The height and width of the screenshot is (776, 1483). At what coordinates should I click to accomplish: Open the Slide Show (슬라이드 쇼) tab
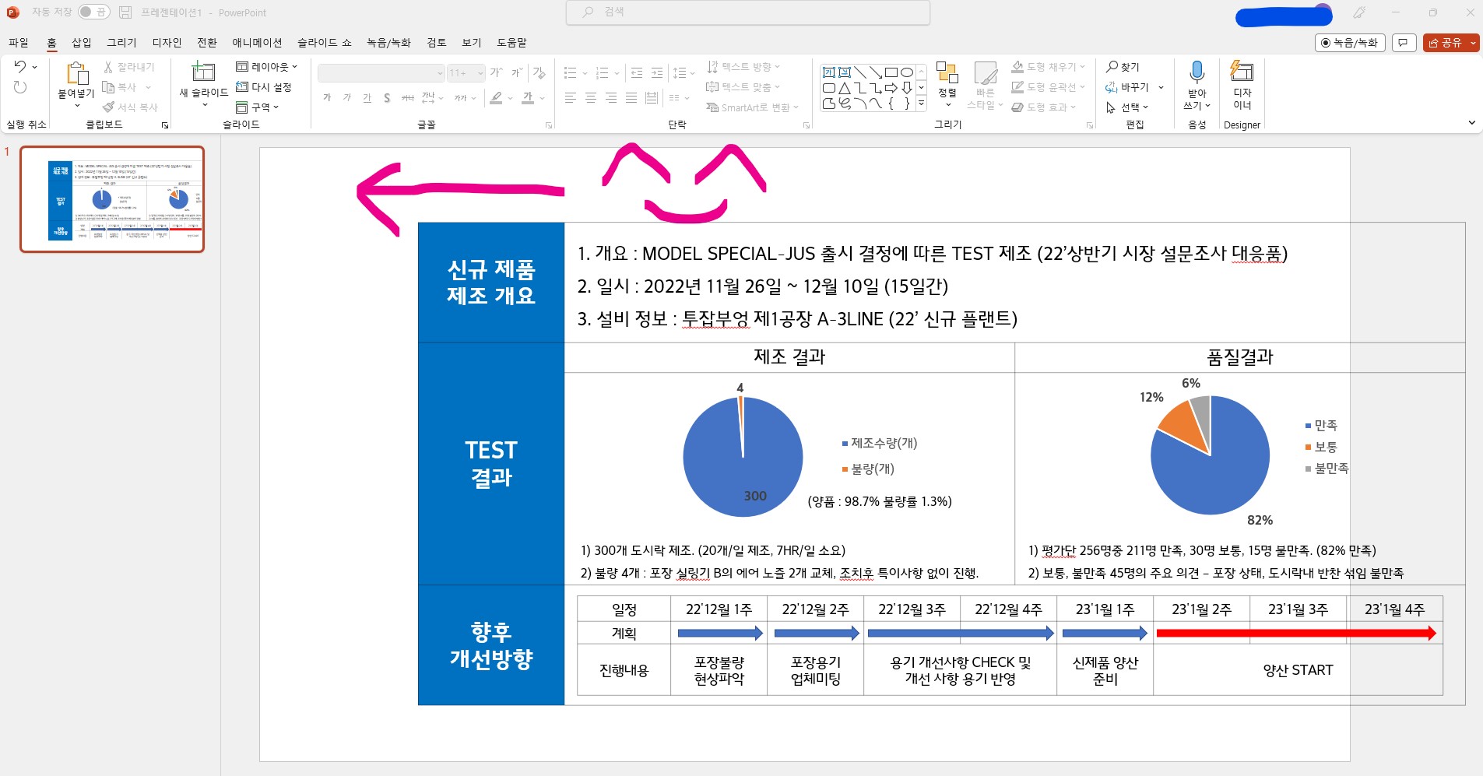(325, 43)
